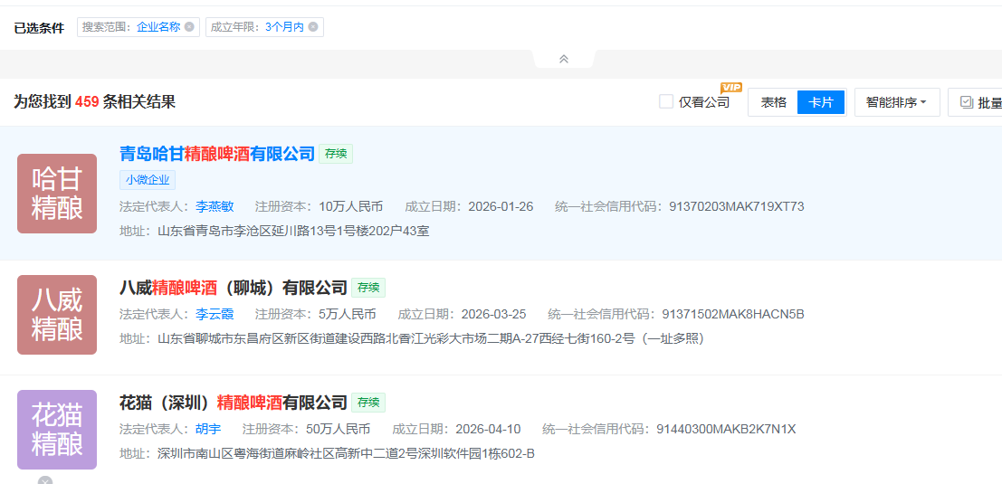Switch to 表格 view

[x=773, y=102]
